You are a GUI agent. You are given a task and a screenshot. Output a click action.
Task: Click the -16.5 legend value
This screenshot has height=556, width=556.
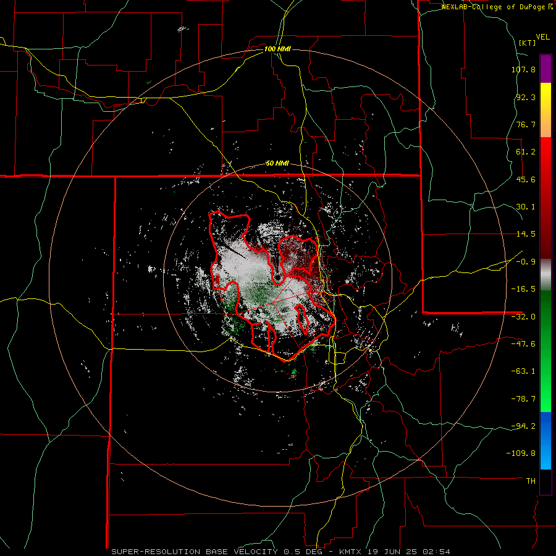523,289
